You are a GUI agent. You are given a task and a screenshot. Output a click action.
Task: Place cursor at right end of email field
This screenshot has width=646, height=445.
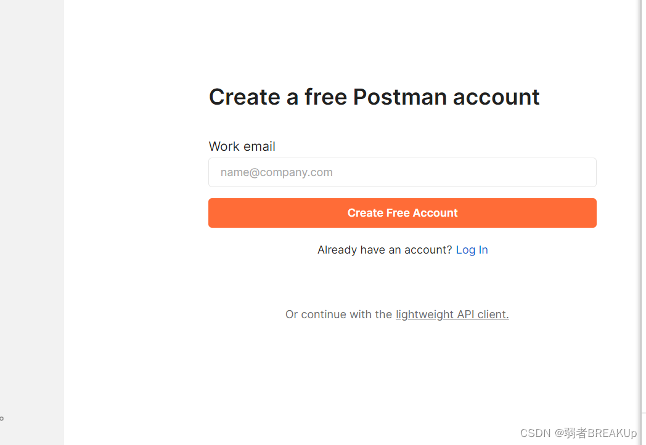589,172
